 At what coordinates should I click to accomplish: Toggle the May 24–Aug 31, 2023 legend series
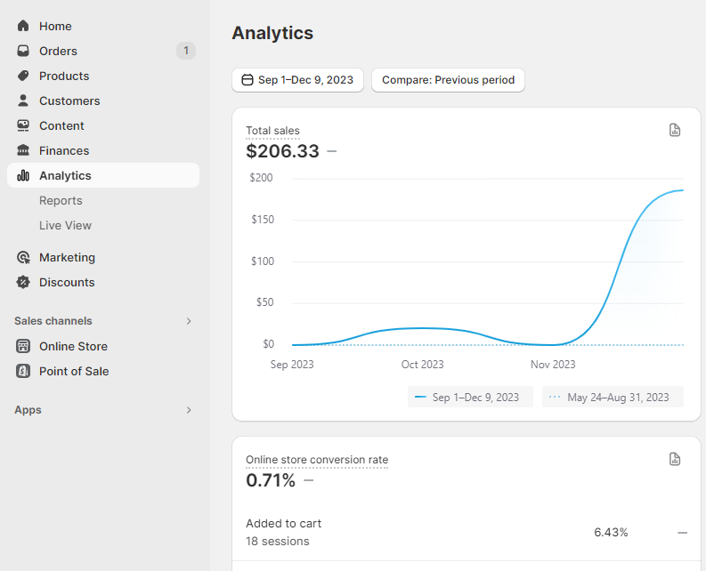click(x=613, y=397)
